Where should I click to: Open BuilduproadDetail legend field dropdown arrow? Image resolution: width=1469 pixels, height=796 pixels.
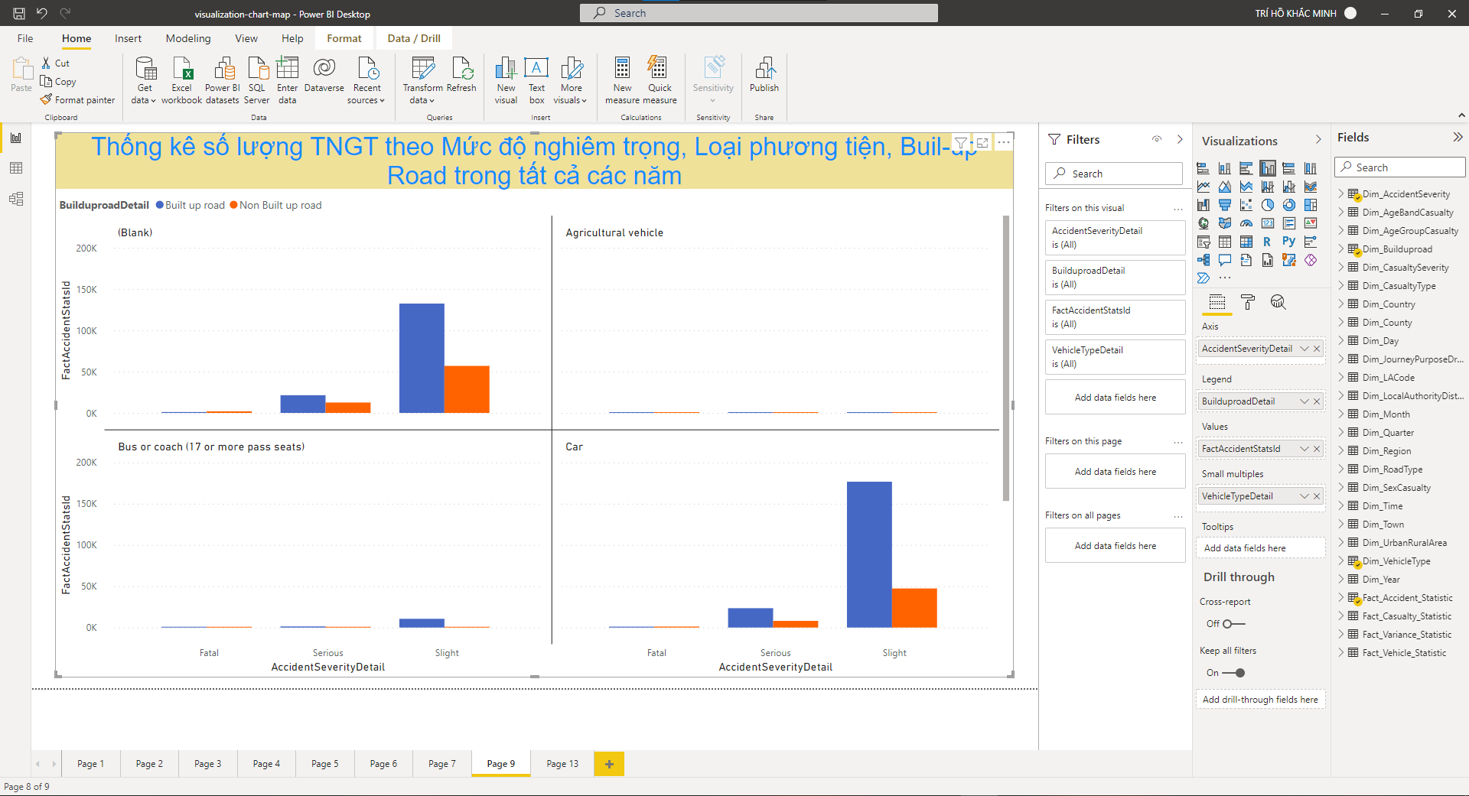1305,401
